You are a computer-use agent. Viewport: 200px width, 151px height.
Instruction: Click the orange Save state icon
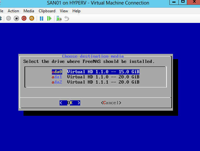pos(32,18)
